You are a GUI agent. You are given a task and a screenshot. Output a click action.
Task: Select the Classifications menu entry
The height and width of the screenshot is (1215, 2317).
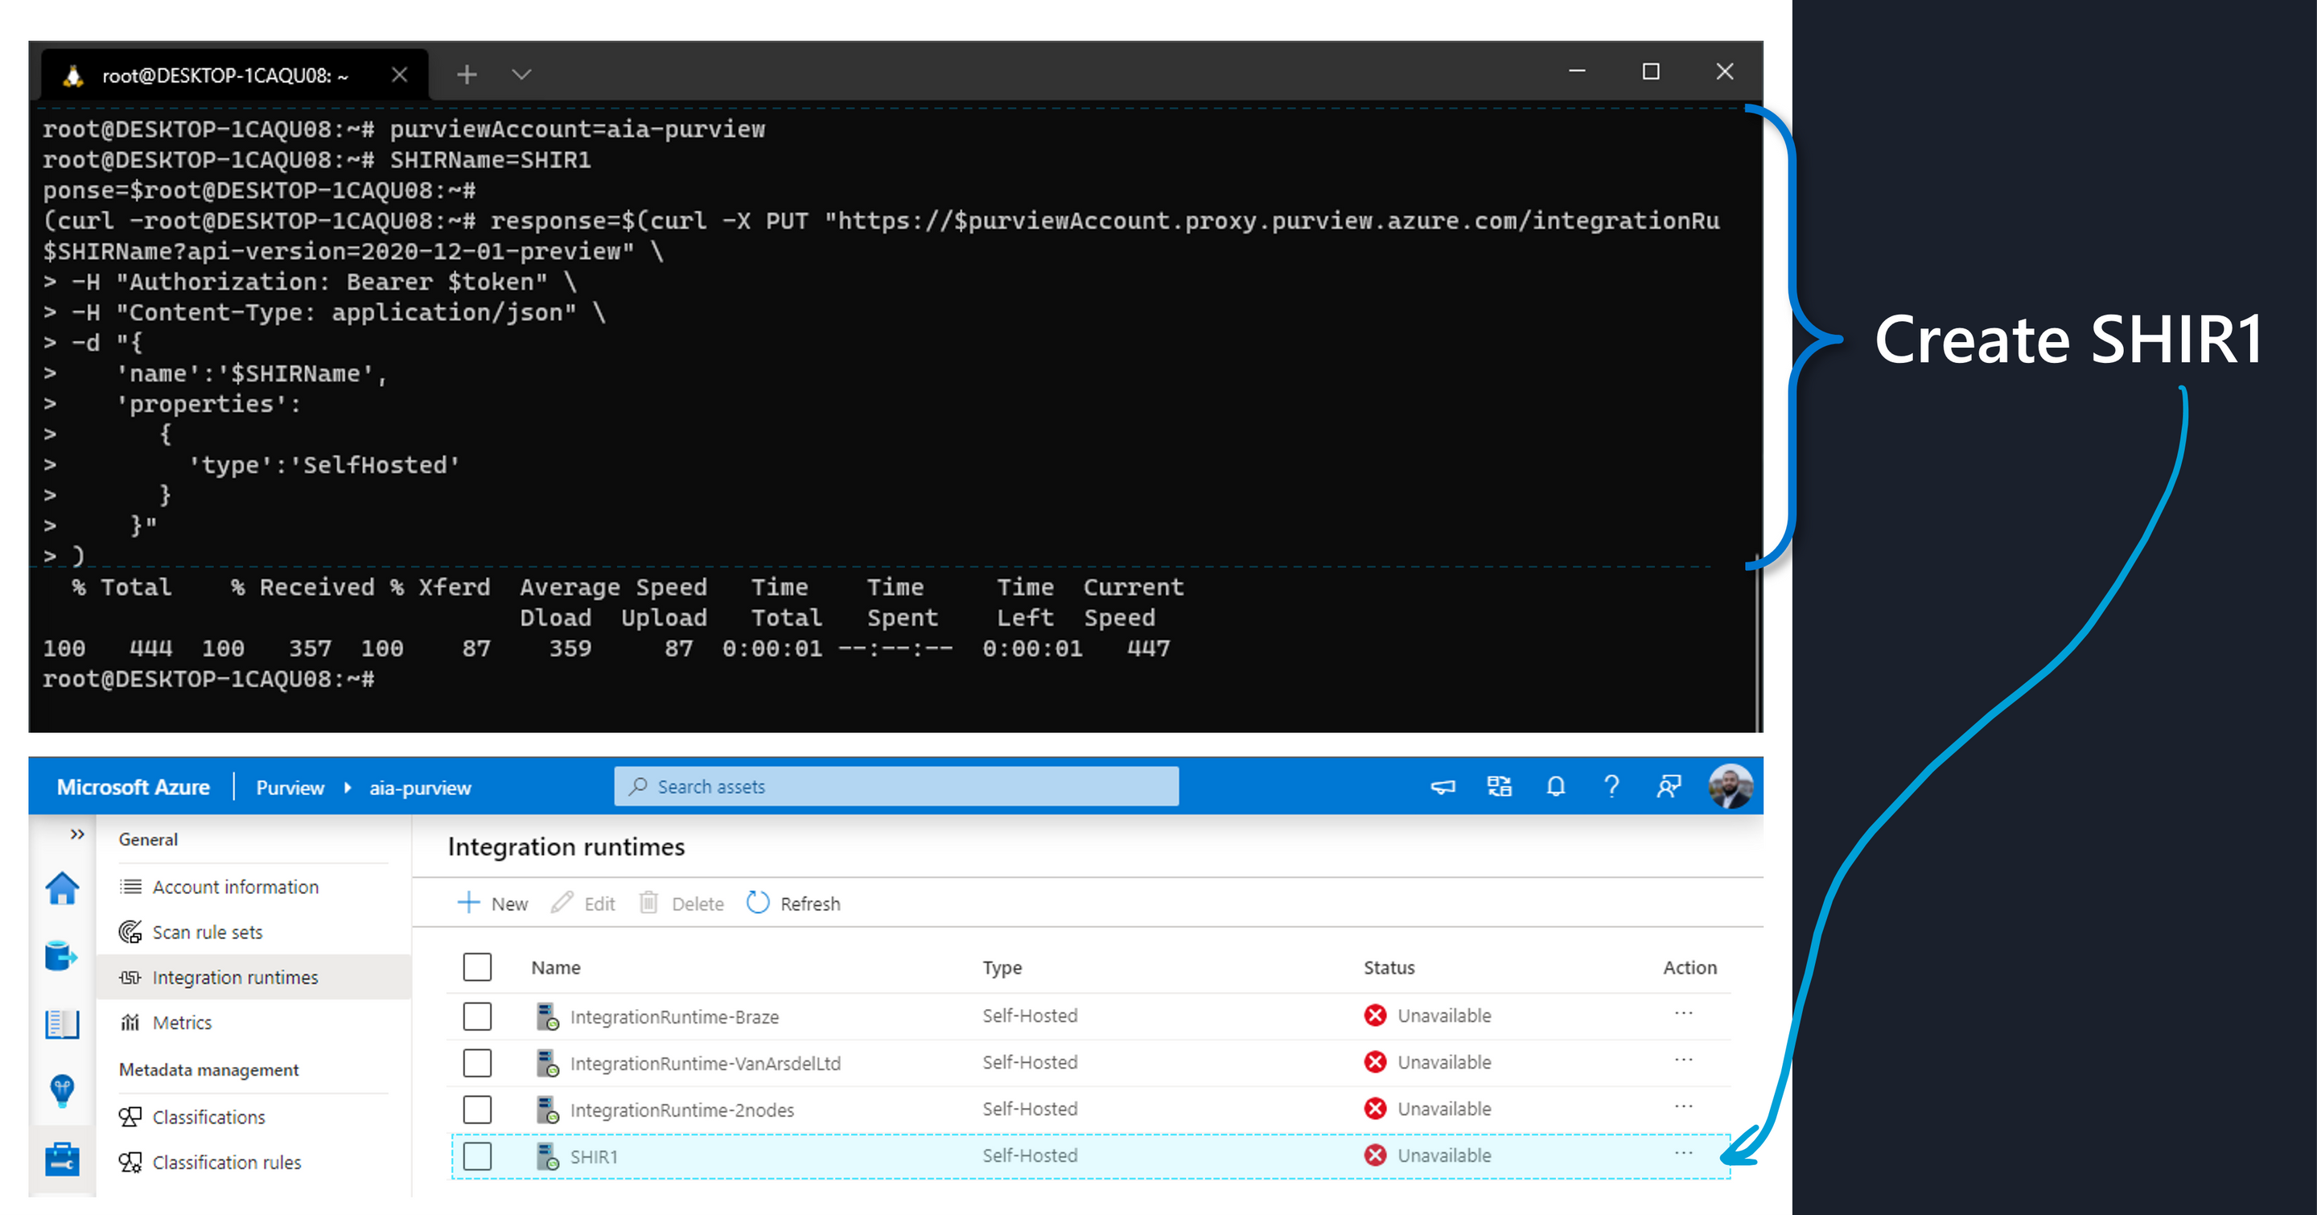(x=208, y=1116)
